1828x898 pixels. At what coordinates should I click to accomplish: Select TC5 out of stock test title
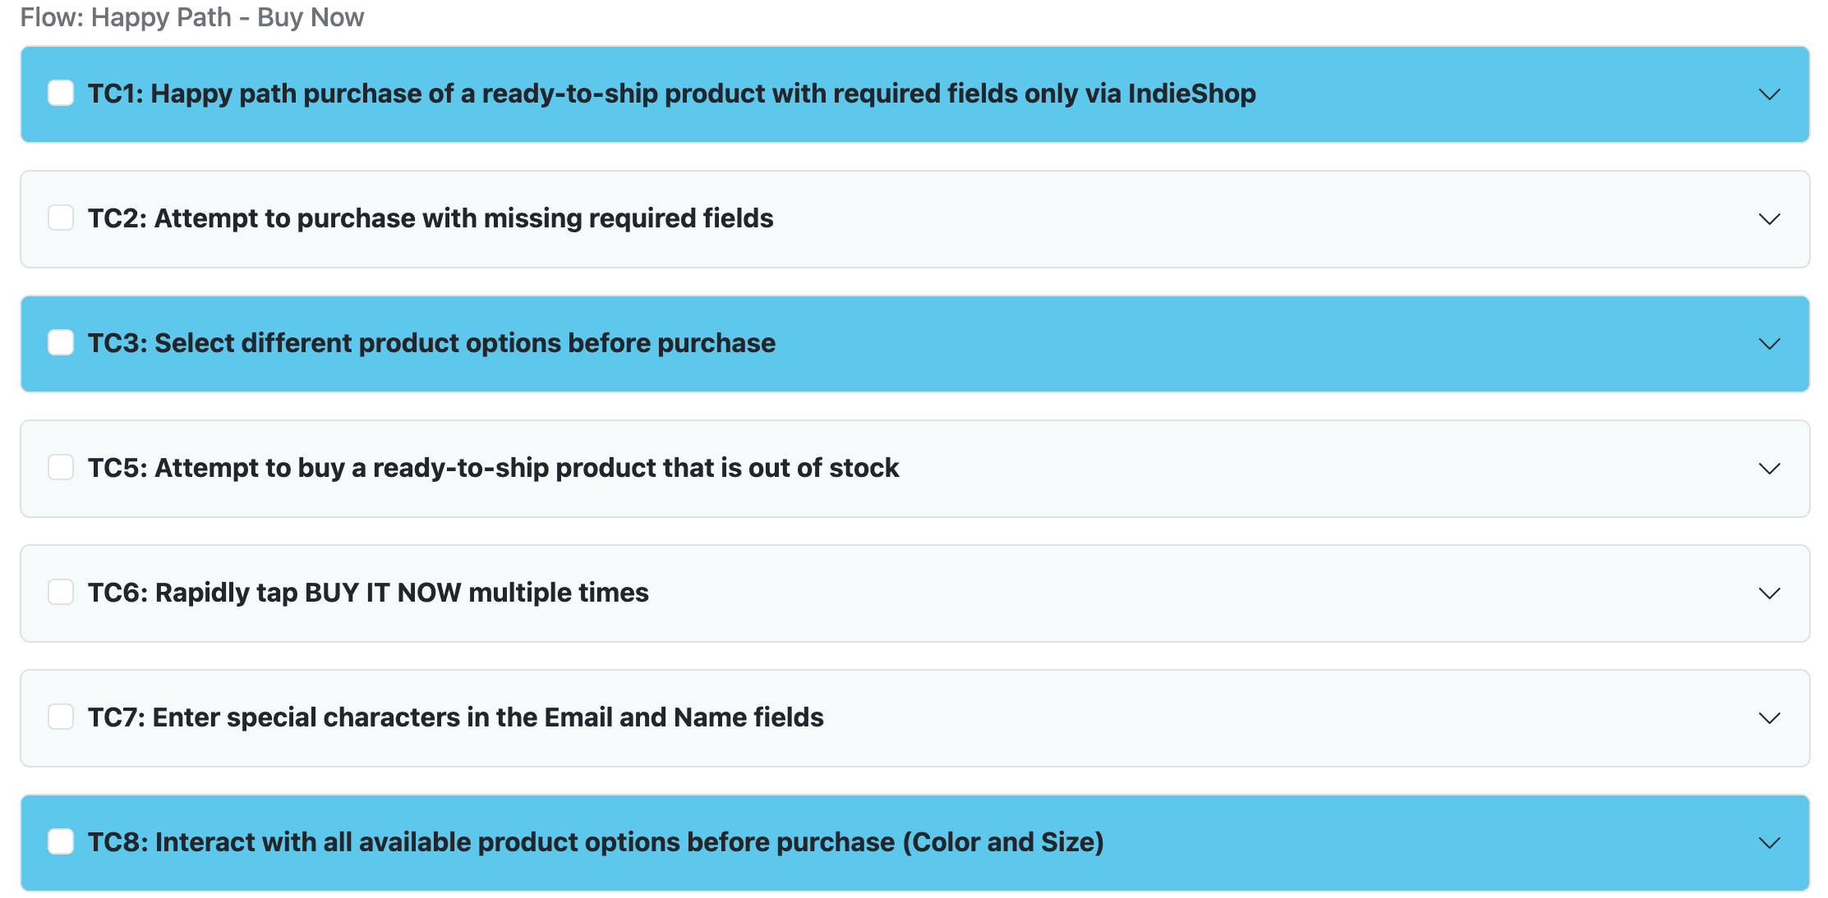(x=493, y=468)
